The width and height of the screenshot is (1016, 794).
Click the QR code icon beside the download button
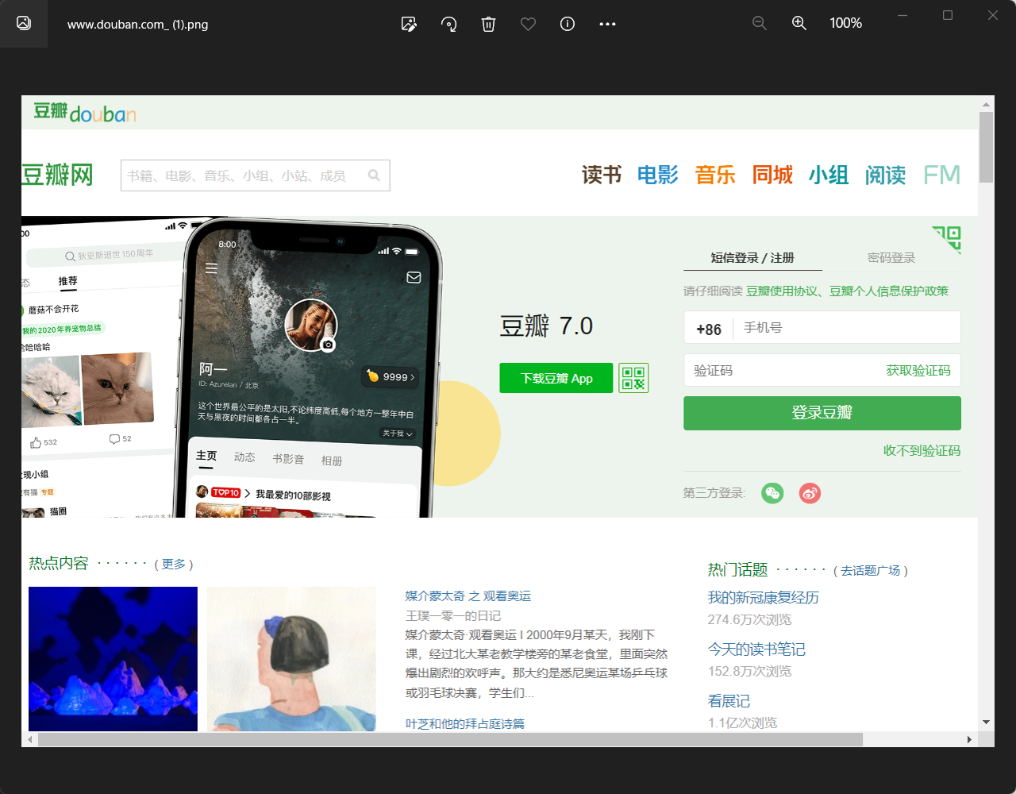[x=633, y=378]
